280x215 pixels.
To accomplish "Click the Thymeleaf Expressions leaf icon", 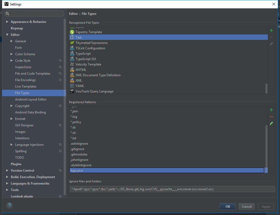I will (72, 43).
